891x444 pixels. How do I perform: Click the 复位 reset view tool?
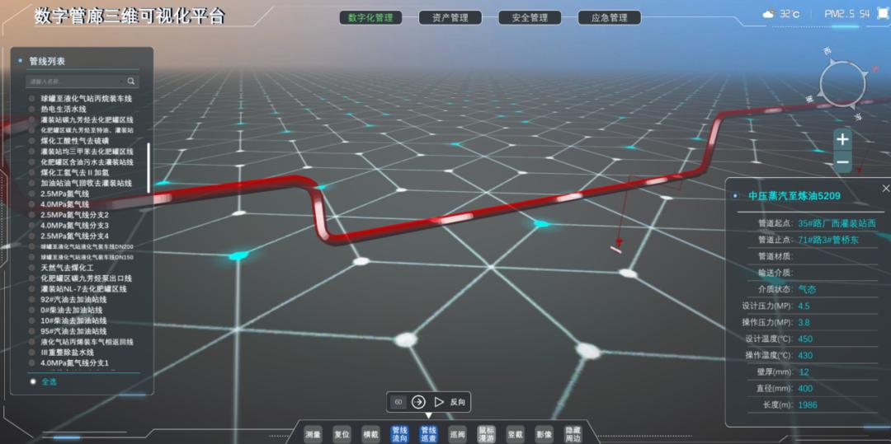[x=342, y=433]
